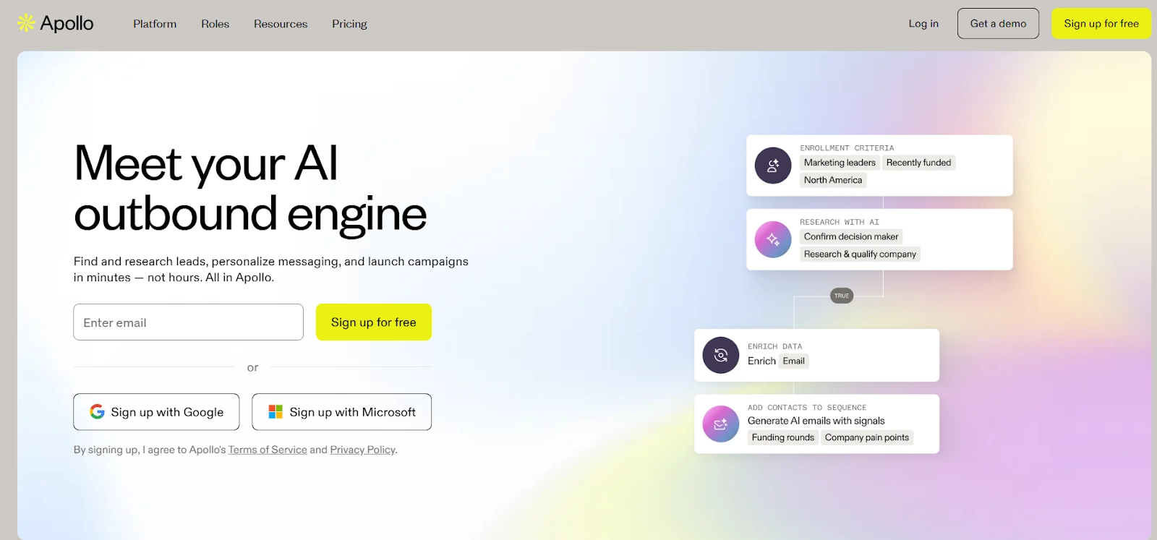This screenshot has width=1157, height=540.
Task: Click the ENRICH DATA heading
Action: point(774,346)
